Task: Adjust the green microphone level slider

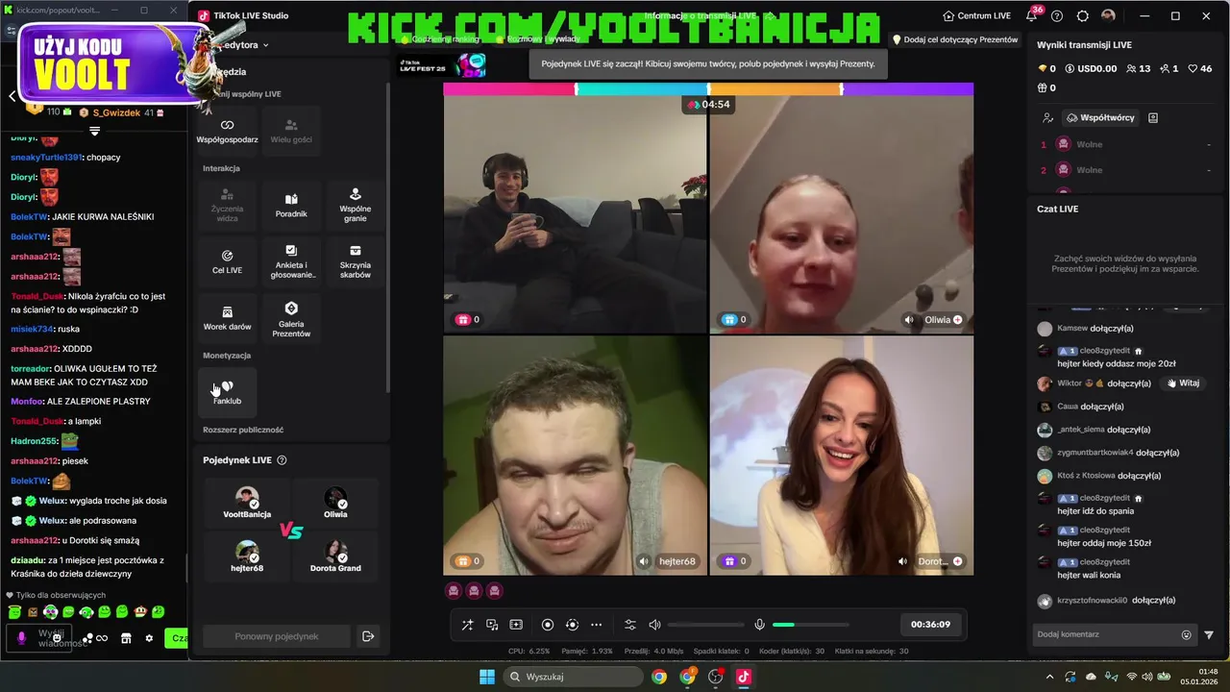Action: (811, 625)
